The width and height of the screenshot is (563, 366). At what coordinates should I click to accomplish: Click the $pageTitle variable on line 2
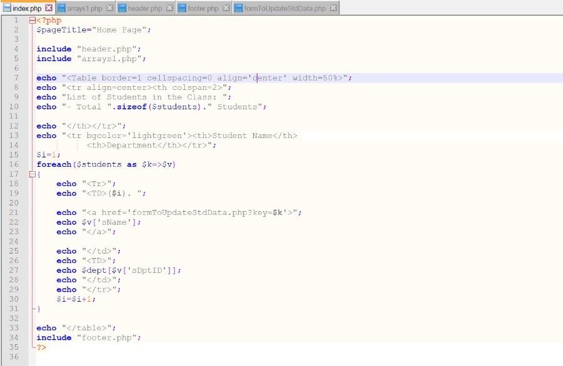[61, 30]
